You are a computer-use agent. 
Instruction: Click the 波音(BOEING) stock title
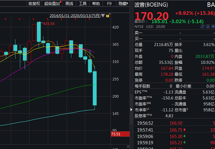click(151, 5)
